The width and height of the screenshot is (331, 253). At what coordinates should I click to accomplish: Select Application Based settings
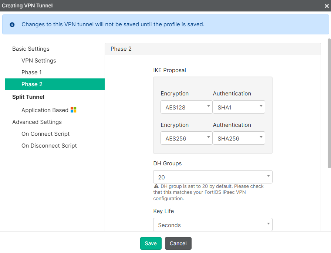45,109
